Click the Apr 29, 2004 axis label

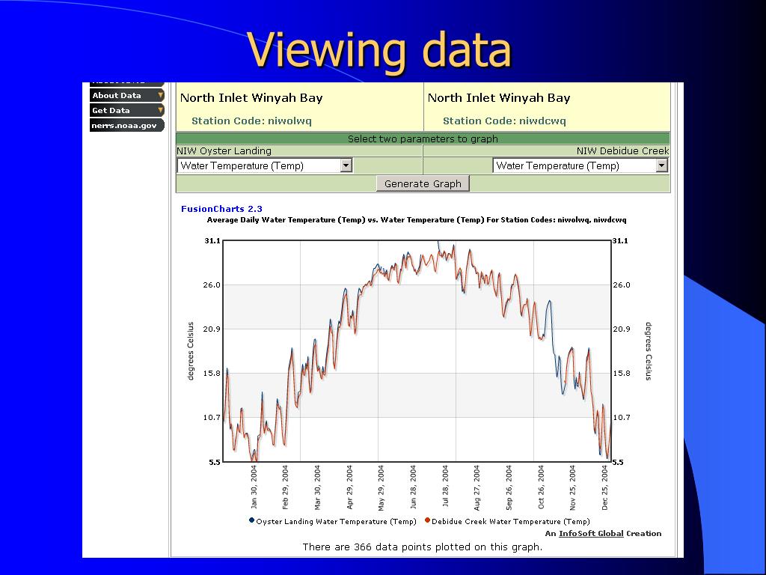coord(349,487)
